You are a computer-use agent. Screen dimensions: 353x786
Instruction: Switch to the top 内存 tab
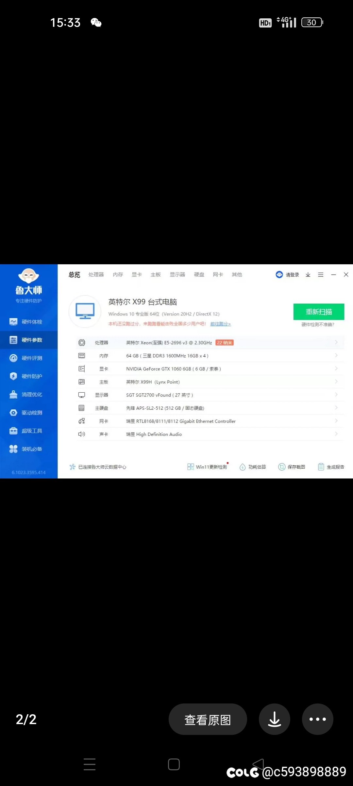(118, 275)
